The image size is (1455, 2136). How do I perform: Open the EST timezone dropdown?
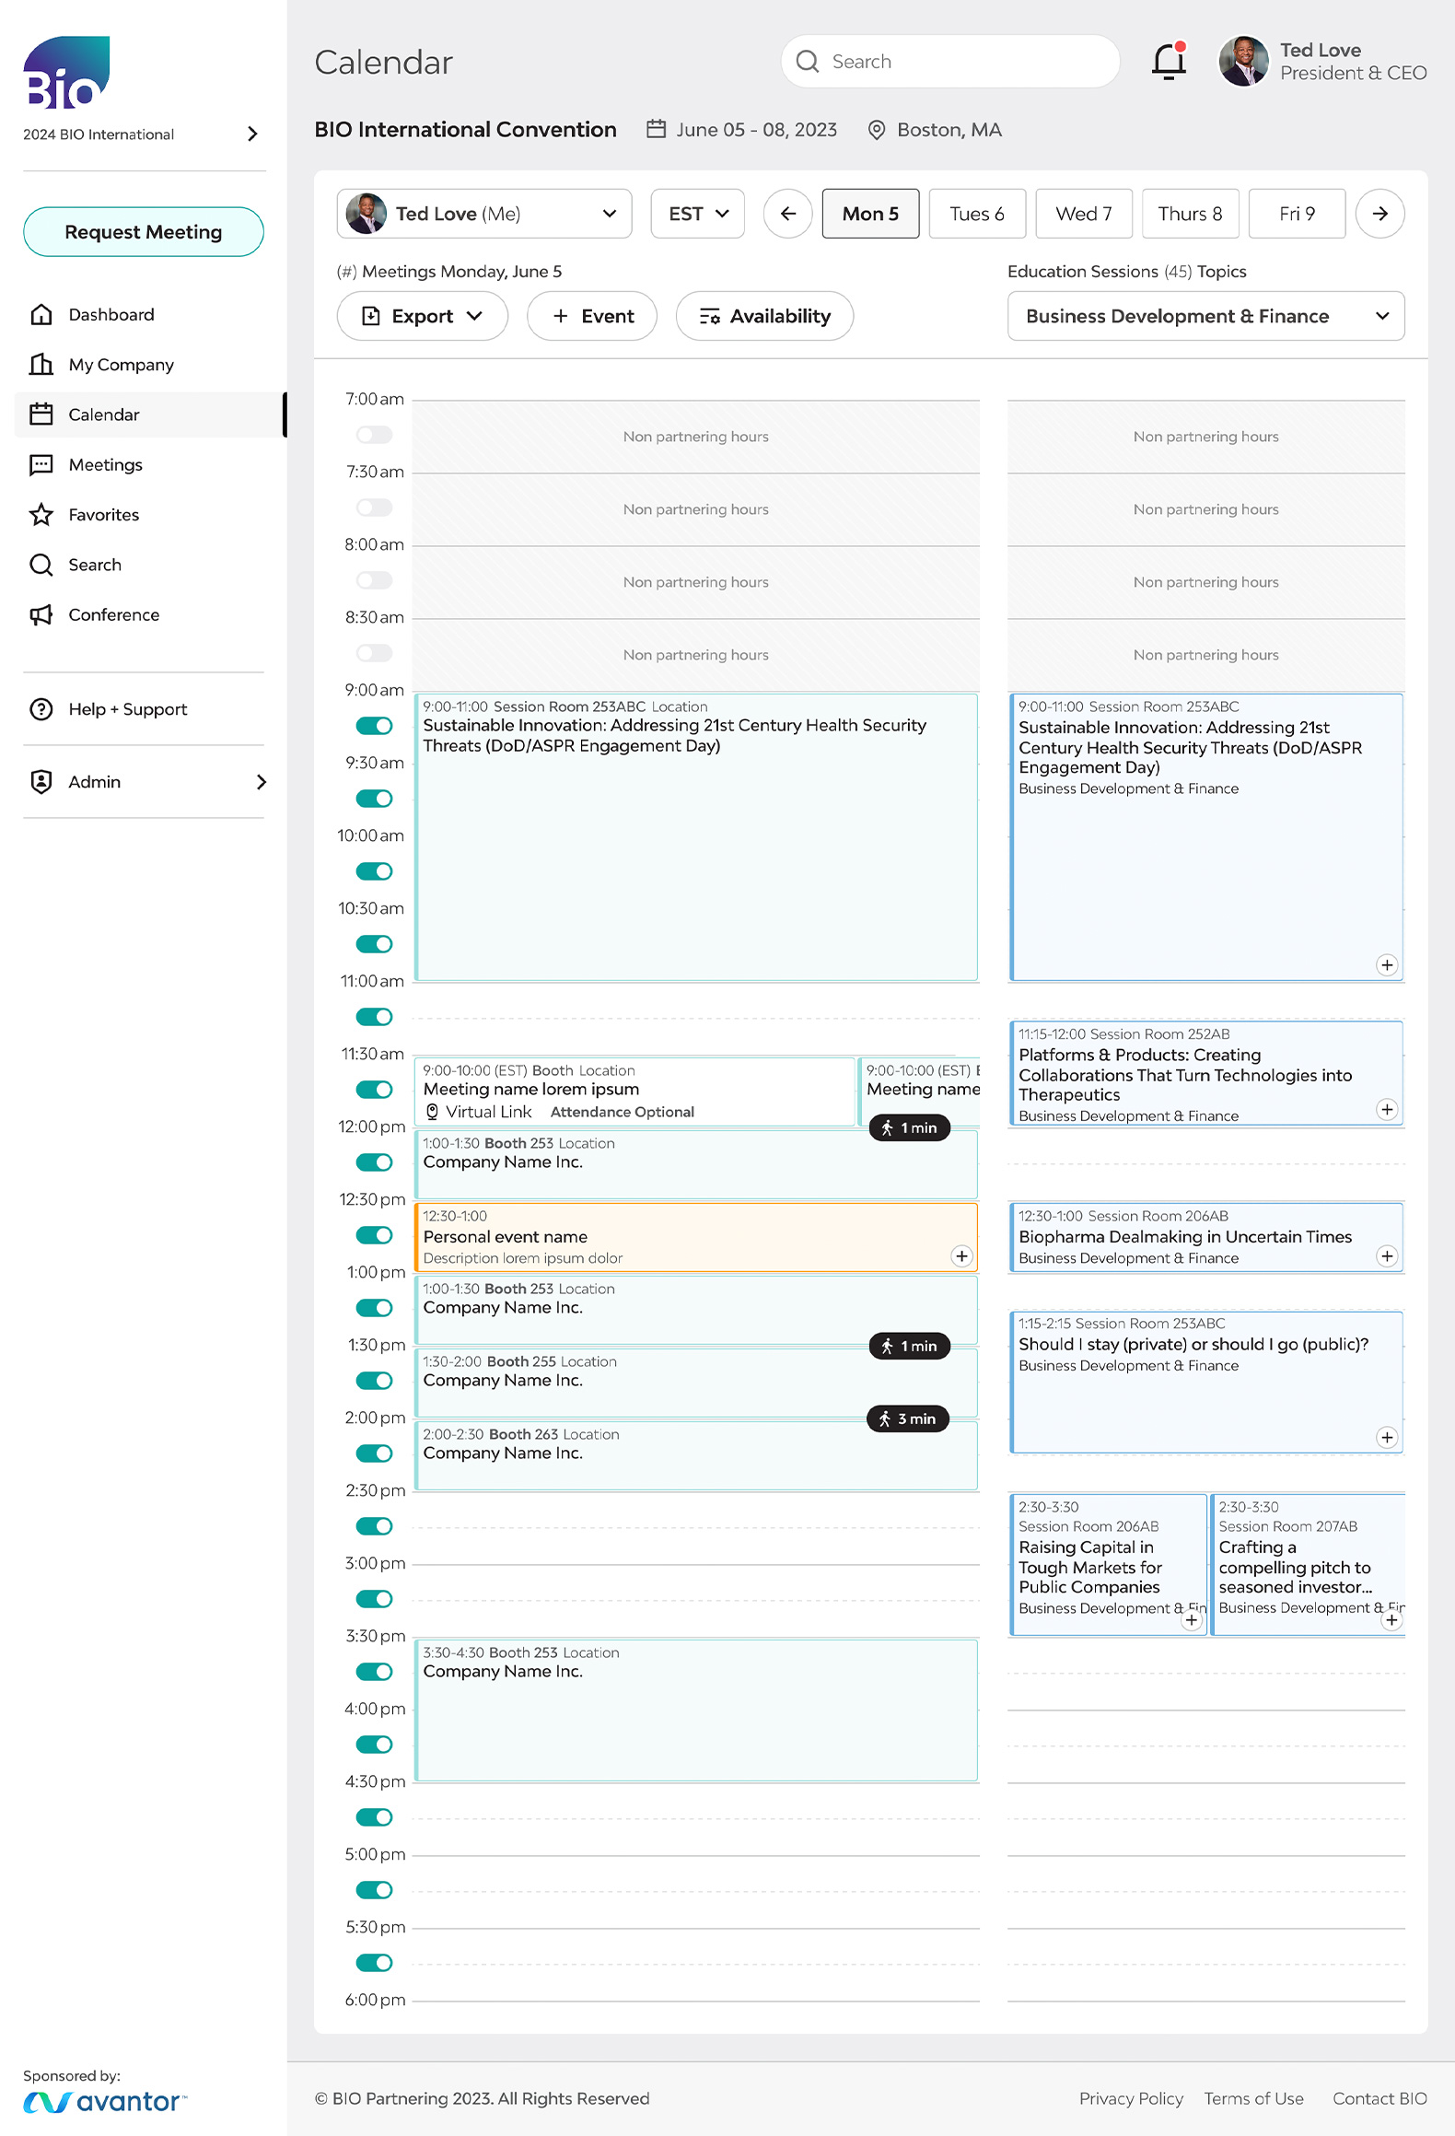point(697,214)
